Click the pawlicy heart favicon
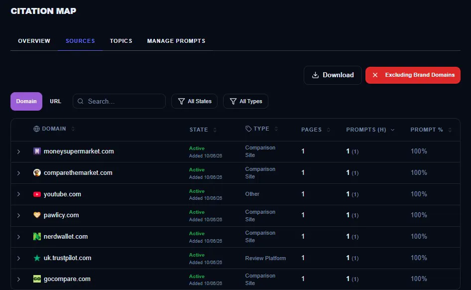The height and width of the screenshot is (290, 471). point(37,215)
